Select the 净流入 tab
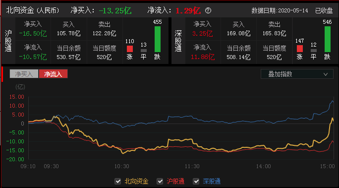Viewport: 339px width, 188px height. pos(53,74)
